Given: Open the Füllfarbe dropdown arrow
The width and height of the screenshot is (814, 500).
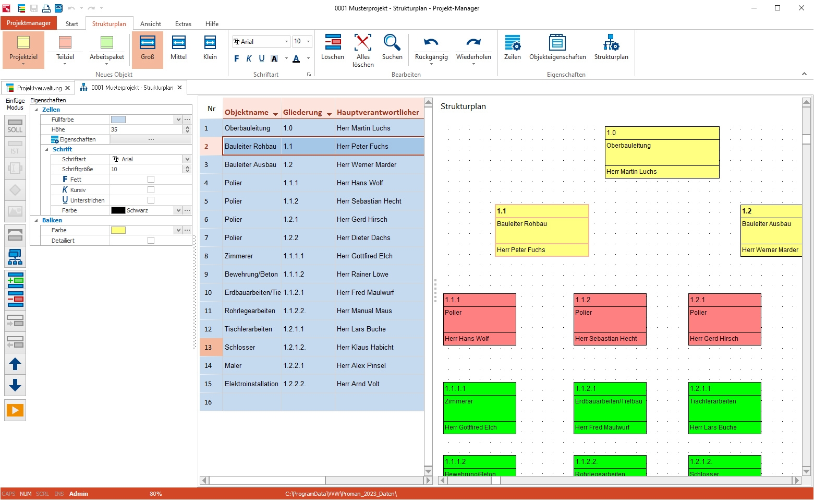Looking at the screenshot, I should point(178,120).
